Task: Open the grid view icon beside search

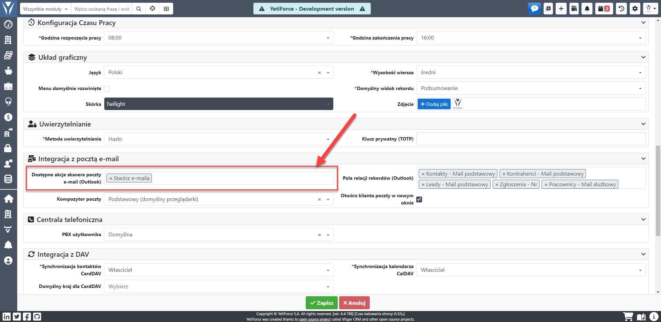Action: [x=166, y=9]
